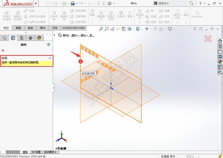
Task: Switch to the 特征 (Features) tab
Action: (6, 28)
